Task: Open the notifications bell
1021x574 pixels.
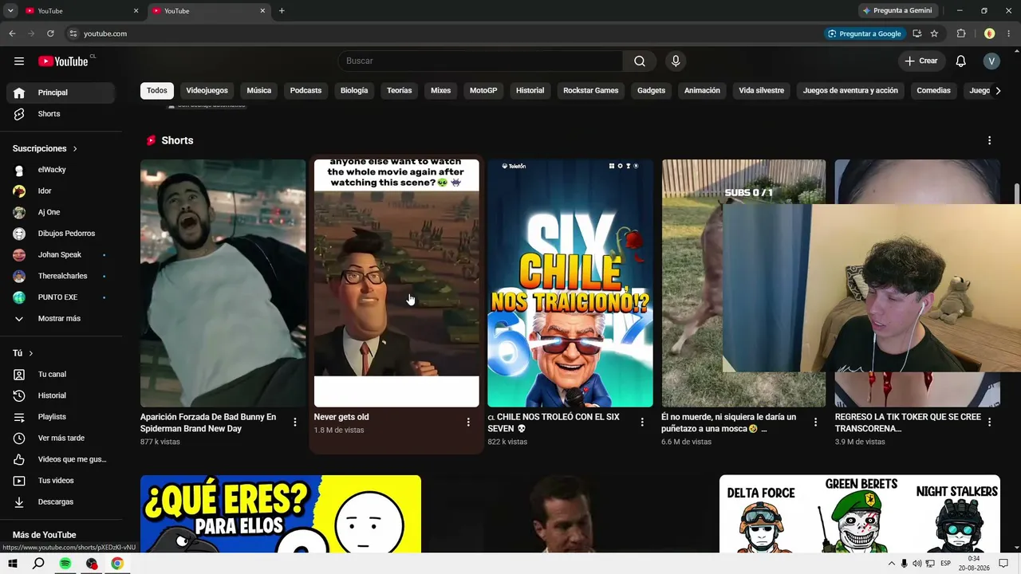Action: click(961, 61)
